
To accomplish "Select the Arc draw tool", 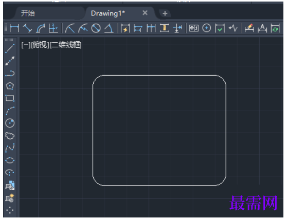I will 10,111.
